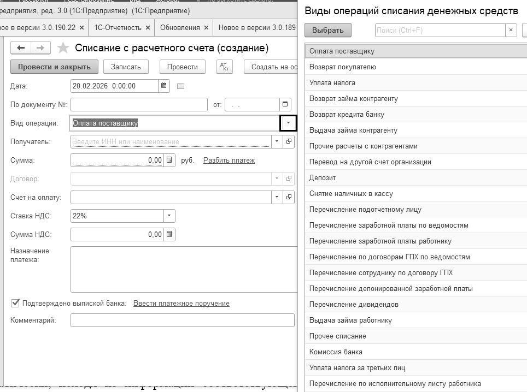Select 'Перевод на другой счет организации'

pyautogui.click(x=416, y=162)
